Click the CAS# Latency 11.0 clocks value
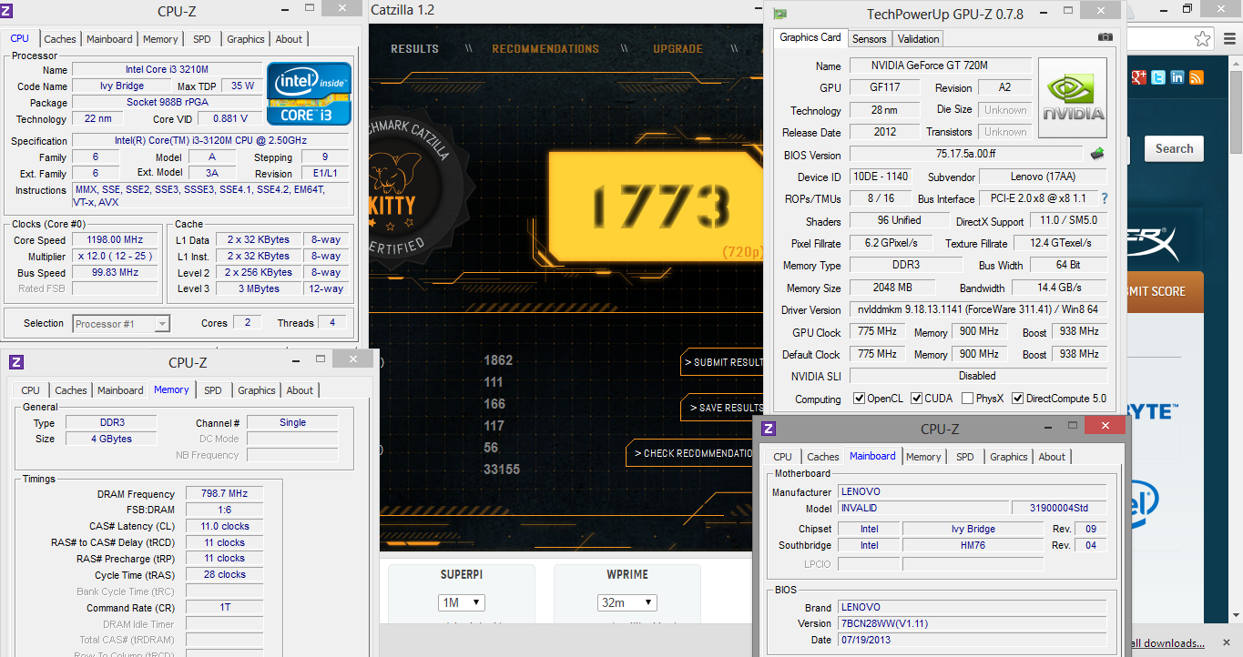Screen dimensions: 1243x657 pos(224,526)
